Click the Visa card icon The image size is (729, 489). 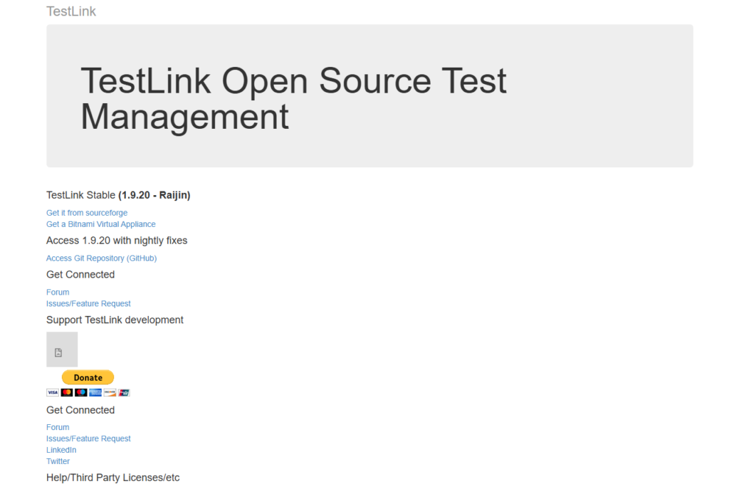pos(52,392)
